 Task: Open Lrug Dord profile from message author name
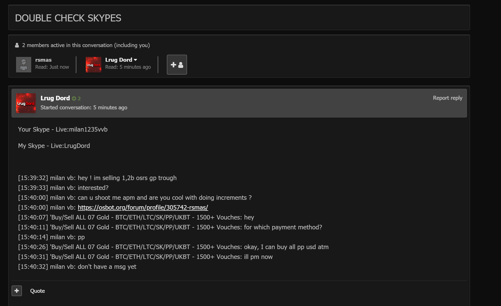click(x=55, y=98)
